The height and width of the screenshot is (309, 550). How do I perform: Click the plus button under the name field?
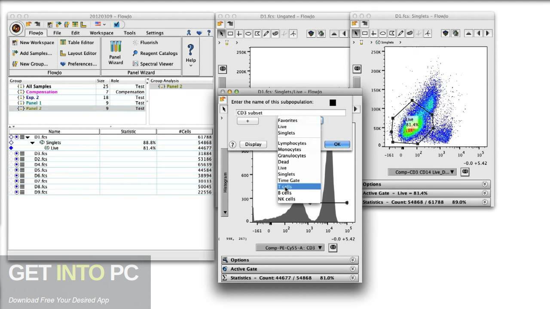tap(247, 121)
